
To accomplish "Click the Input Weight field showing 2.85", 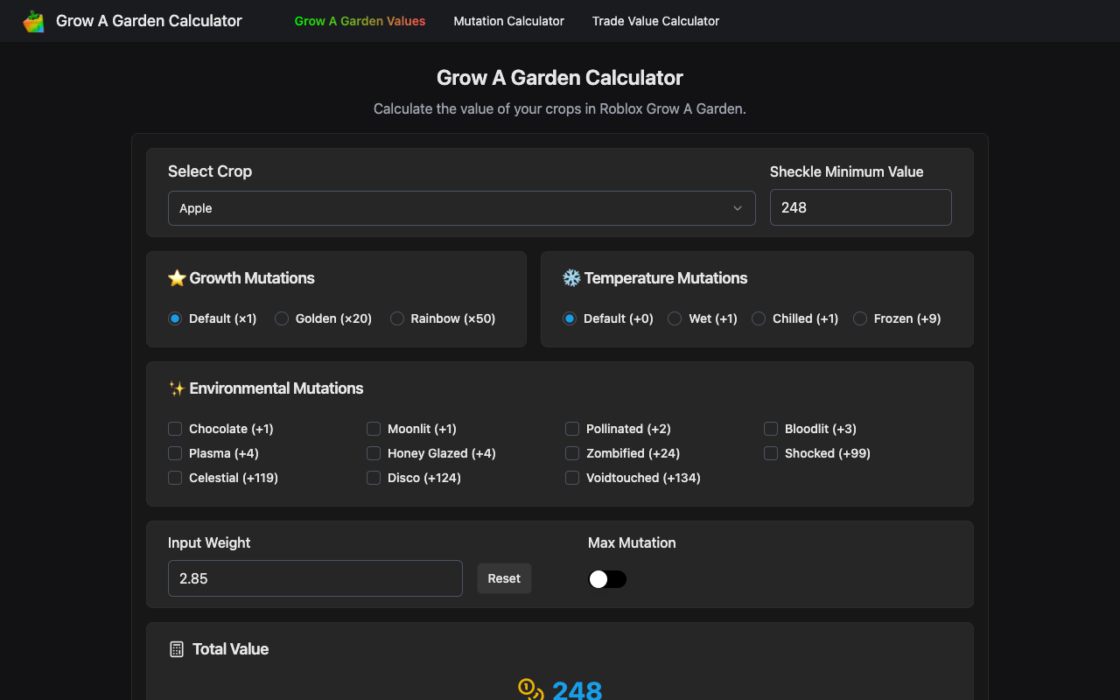I will [x=315, y=578].
